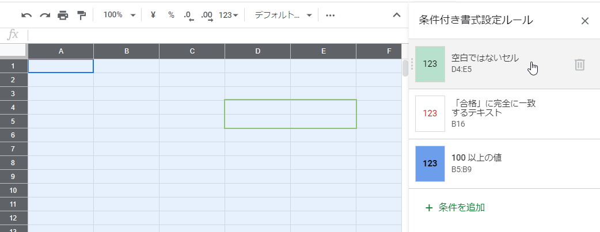Click cell D4 in the green outlined range
Viewport: 600px width, 232px height.
pyautogui.click(x=257, y=107)
